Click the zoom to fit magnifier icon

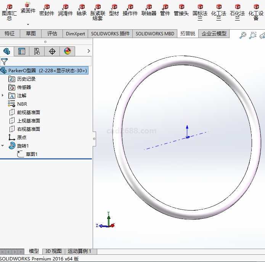pos(243,35)
